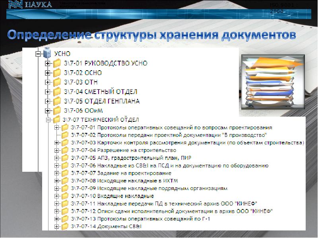The image size is (318, 238).
Task: Expand 3\7-07-07 Задание на проектирование node
Action: (56, 173)
